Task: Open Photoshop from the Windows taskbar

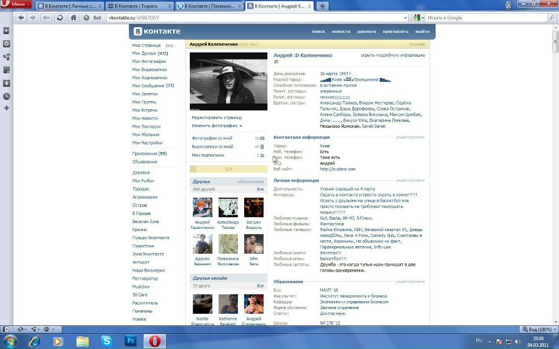Action: click(x=131, y=341)
